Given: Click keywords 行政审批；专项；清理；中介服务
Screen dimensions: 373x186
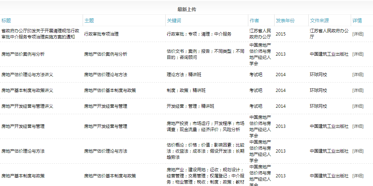Looking at the screenshot, I should 199,34.
